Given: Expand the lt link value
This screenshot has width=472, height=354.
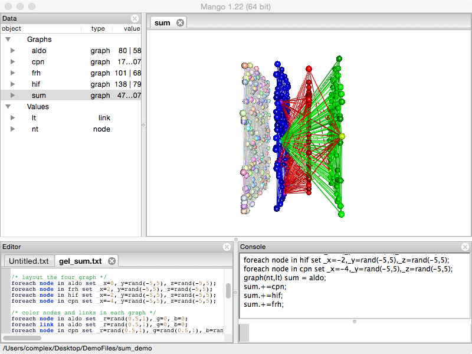Looking at the screenshot, I should tap(13, 118).
